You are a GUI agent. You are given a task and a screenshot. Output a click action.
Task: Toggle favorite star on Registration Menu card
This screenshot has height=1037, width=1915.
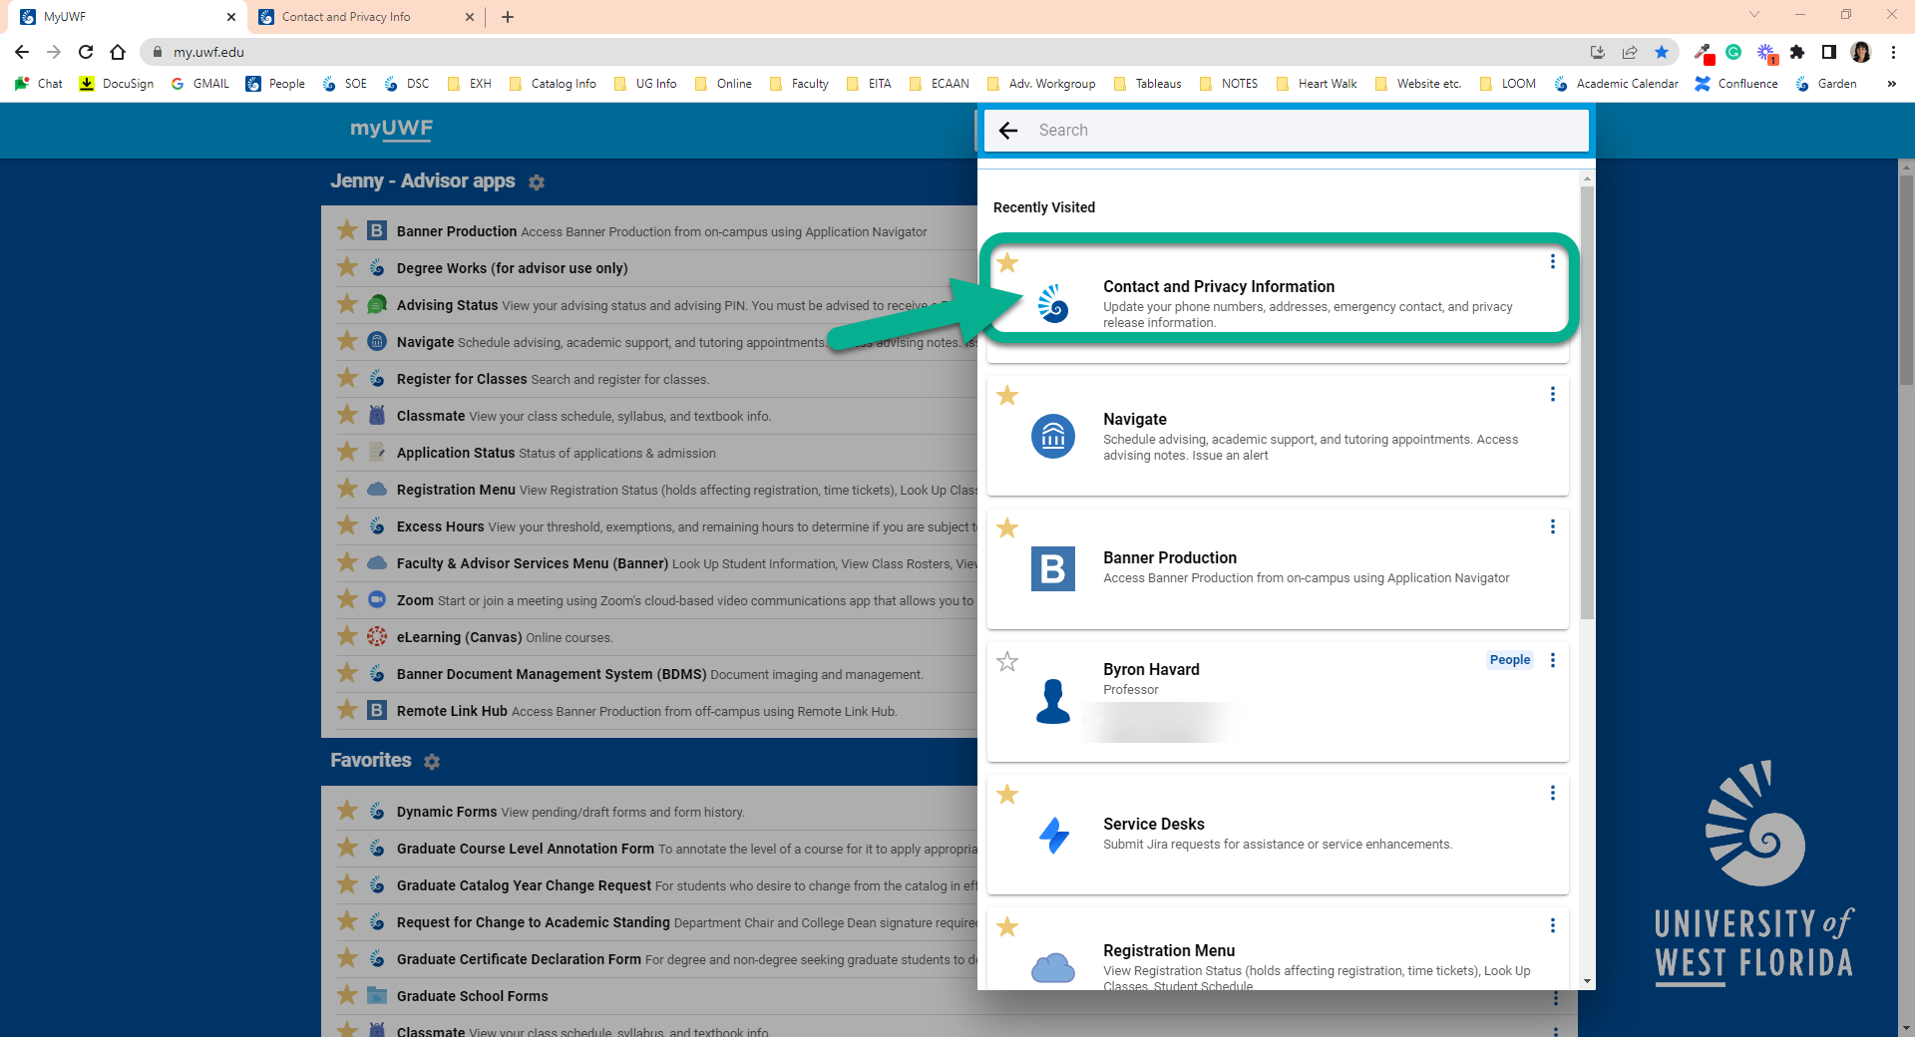click(x=1007, y=926)
